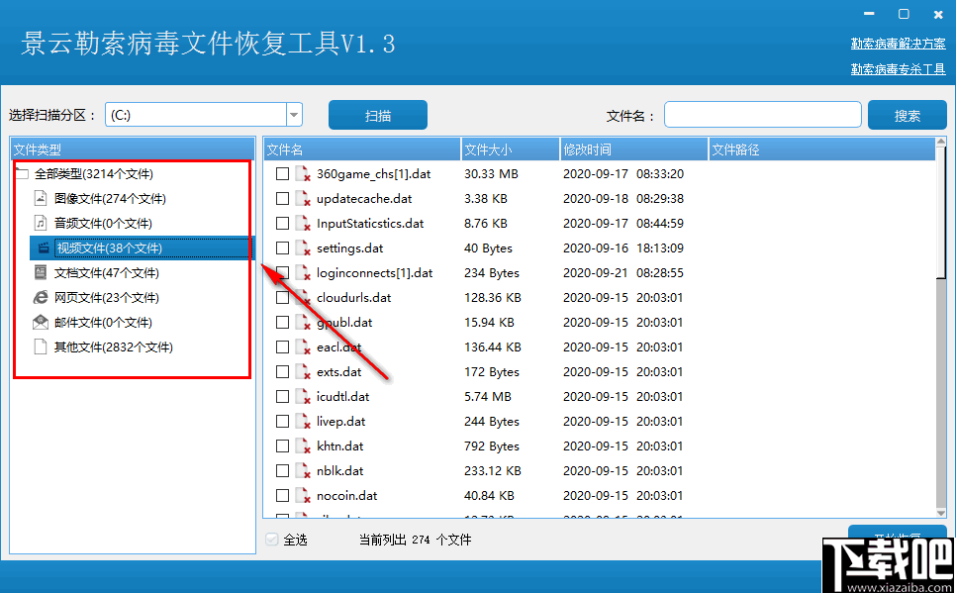Click the 30.33 MB size cell
Viewport: 956px width, 593px height.
(491, 174)
